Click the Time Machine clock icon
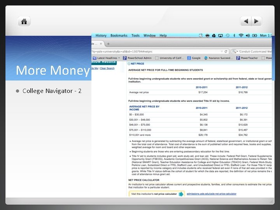The image size is (280, 210). 227,35
